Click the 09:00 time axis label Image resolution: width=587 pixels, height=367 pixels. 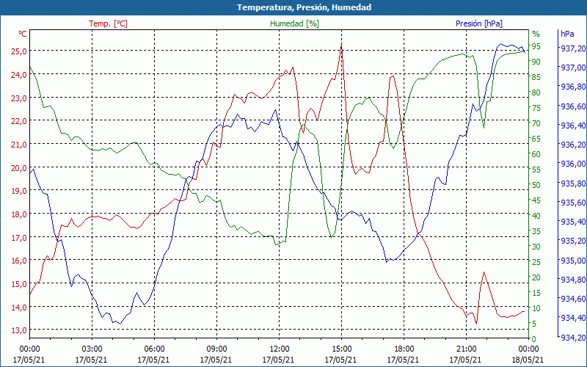click(x=216, y=349)
